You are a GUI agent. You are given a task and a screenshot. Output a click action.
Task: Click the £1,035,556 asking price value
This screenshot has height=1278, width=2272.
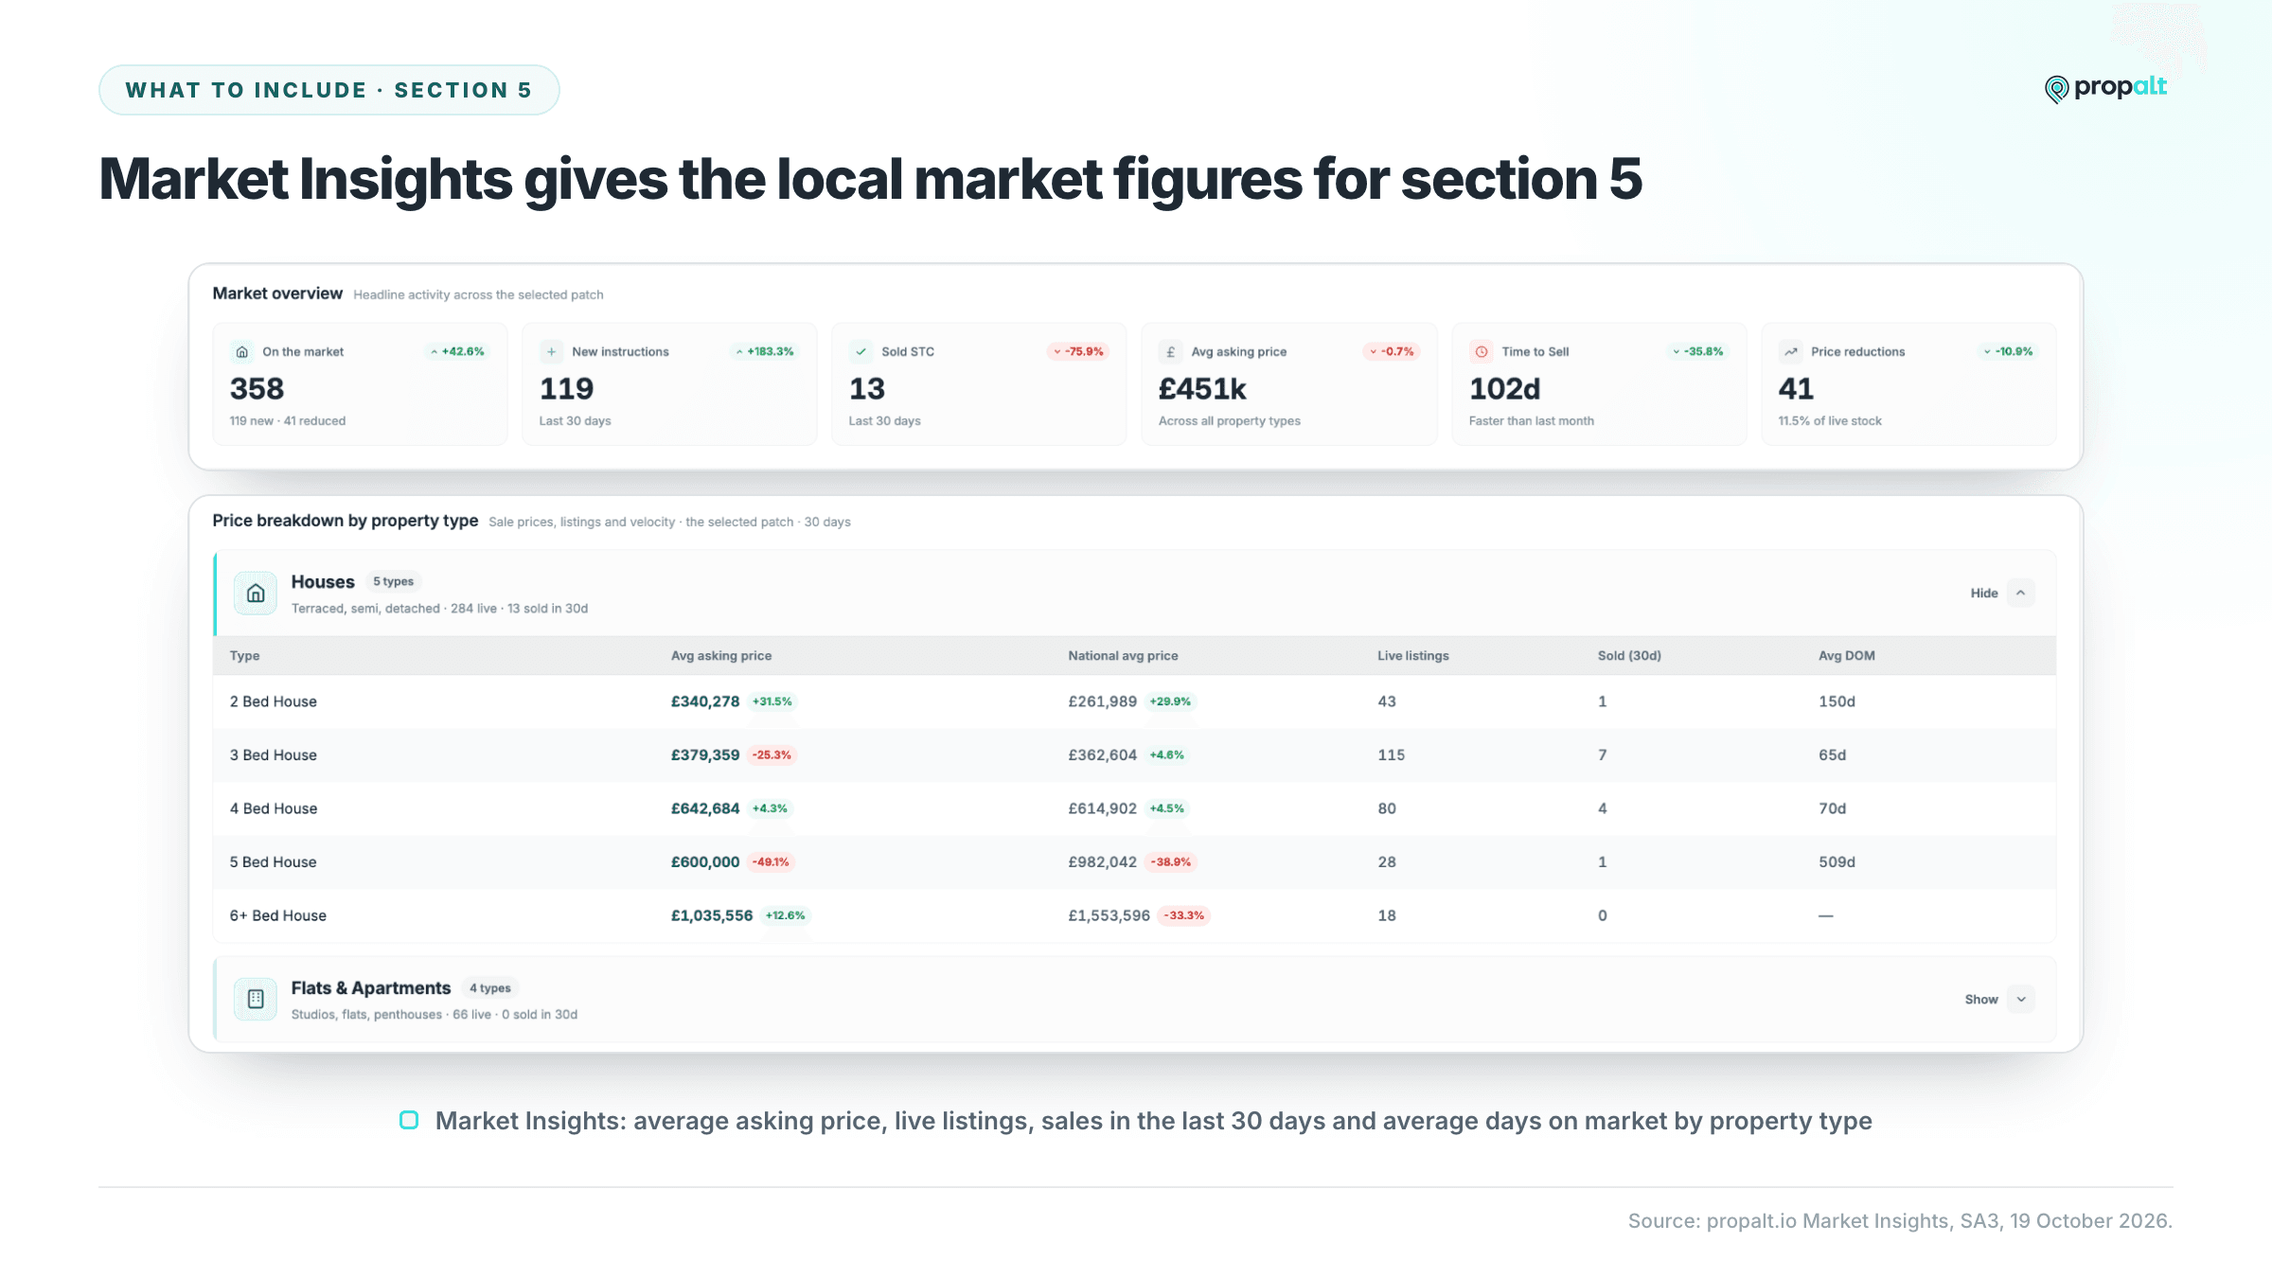coord(712,915)
